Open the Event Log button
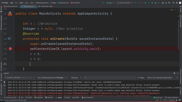This screenshot has height=102, width=182. point(158,97)
